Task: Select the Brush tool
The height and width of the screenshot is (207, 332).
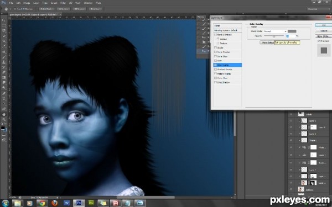Action: [x=4, y=57]
